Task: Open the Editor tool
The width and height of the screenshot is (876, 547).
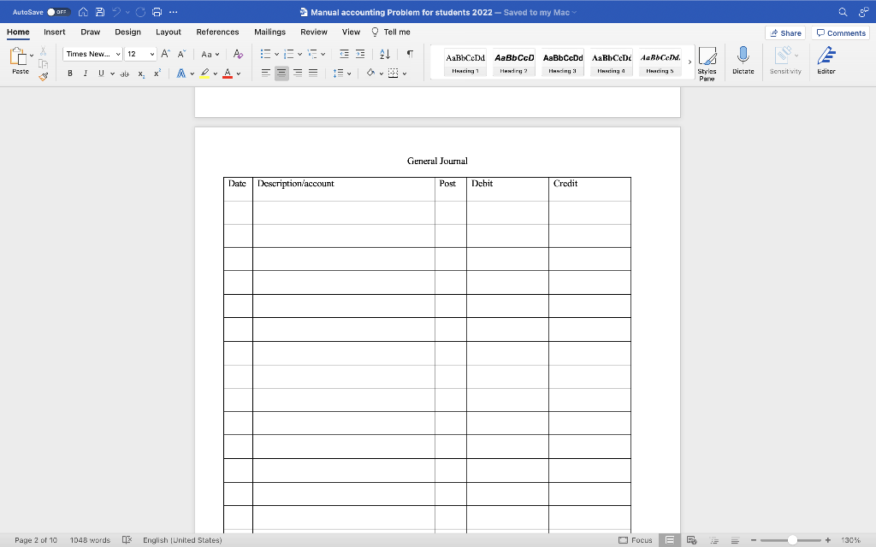Action: [826, 61]
